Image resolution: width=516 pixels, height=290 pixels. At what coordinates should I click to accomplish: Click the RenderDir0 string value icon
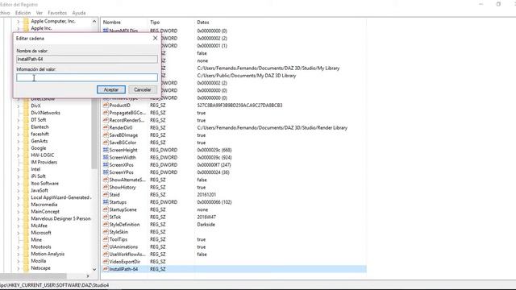tap(106, 127)
